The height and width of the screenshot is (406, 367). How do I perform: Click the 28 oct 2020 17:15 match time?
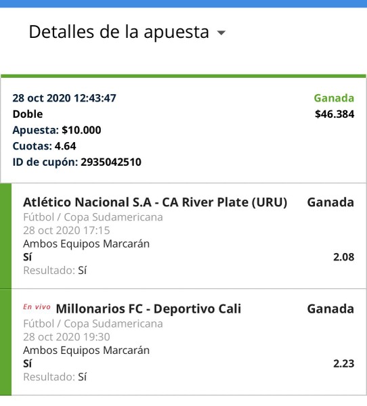[66, 231]
